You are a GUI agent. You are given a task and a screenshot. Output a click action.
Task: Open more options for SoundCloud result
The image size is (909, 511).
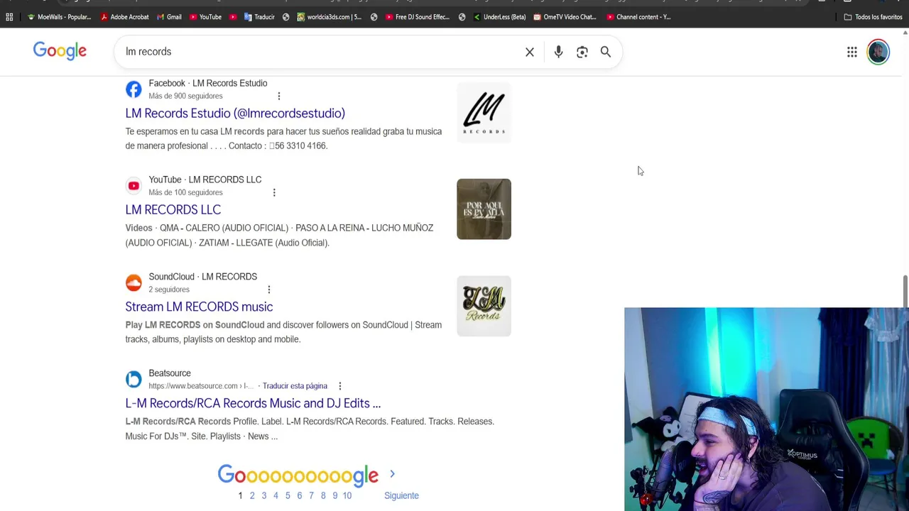(x=268, y=290)
